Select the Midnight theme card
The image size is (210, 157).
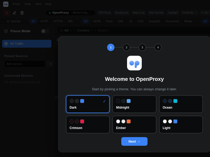[134, 104]
